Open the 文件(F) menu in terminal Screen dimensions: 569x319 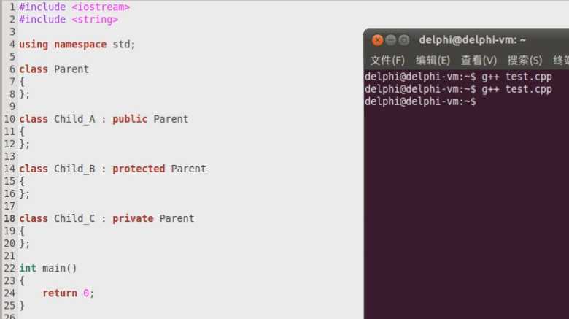tap(387, 60)
